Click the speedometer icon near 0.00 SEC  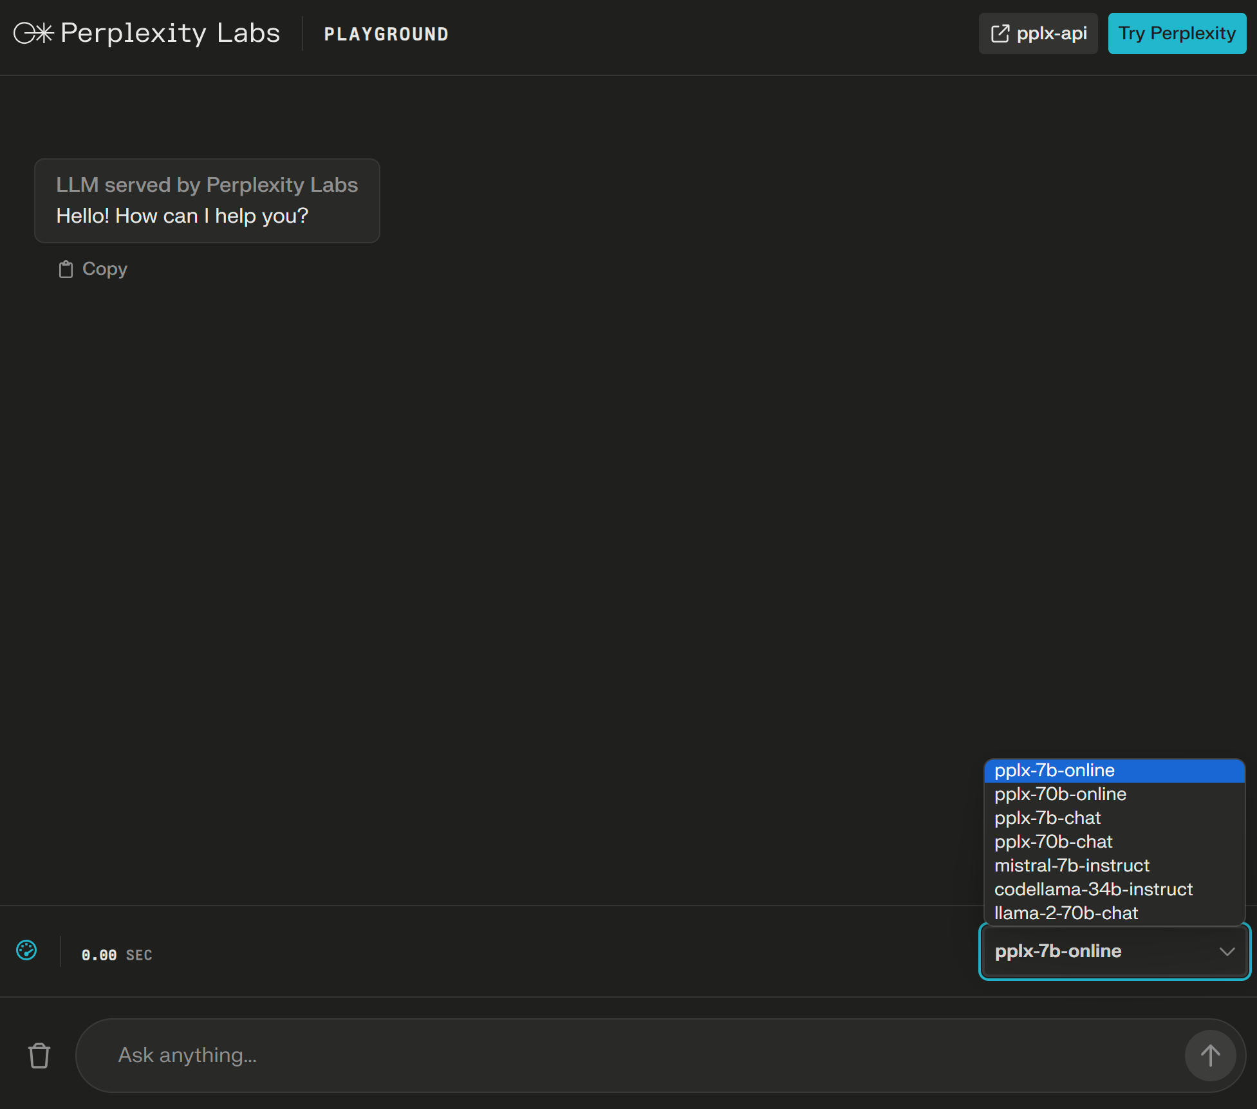(26, 950)
